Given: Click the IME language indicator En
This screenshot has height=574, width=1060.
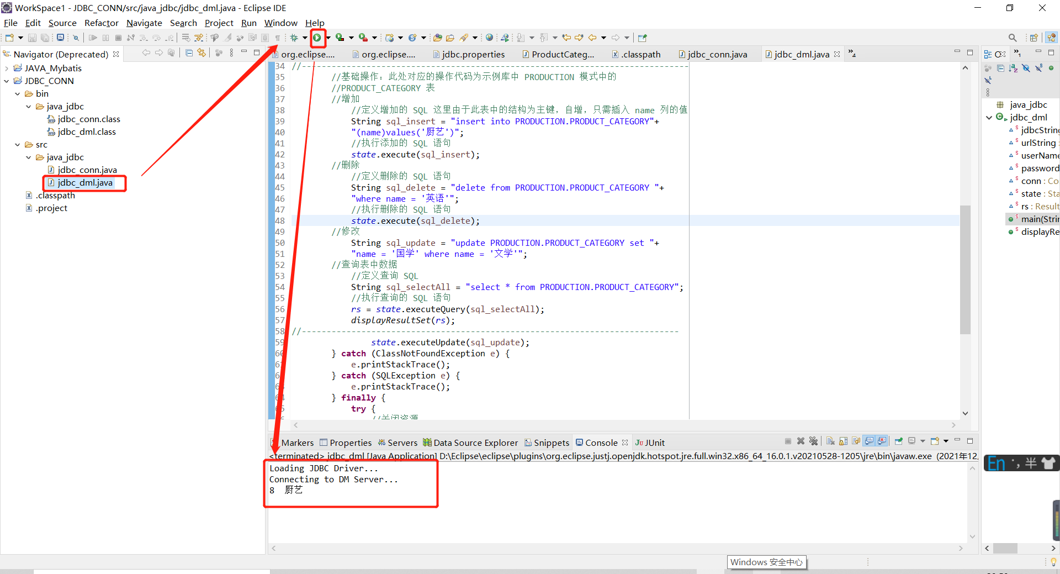Looking at the screenshot, I should click(x=997, y=463).
